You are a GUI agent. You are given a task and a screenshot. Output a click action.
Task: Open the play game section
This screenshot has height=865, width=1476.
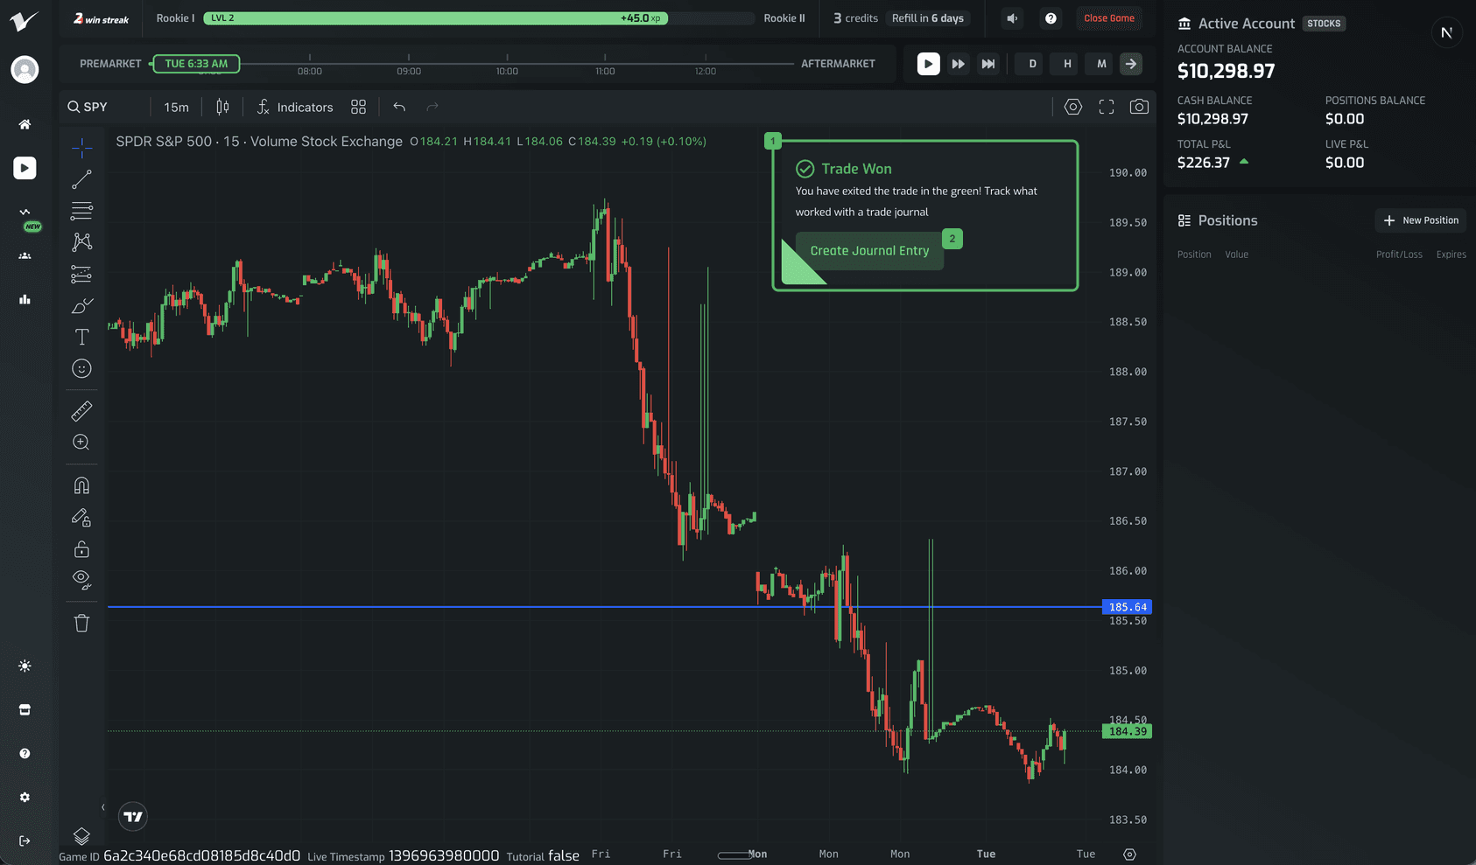click(x=25, y=168)
